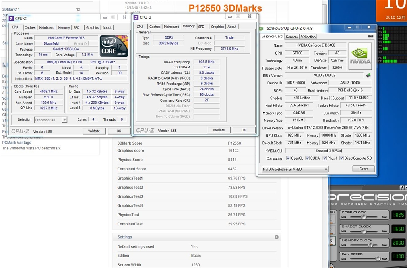This screenshot has height=268, width=407.
Task: Click the CPU meter gadget with green bars
Action: pos(392,44)
